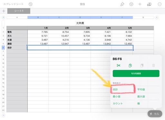Image resolution: width=165 pixels, height=120 pixels.
Task: Select column B header
Action: pyautogui.click(x=38, y=17)
